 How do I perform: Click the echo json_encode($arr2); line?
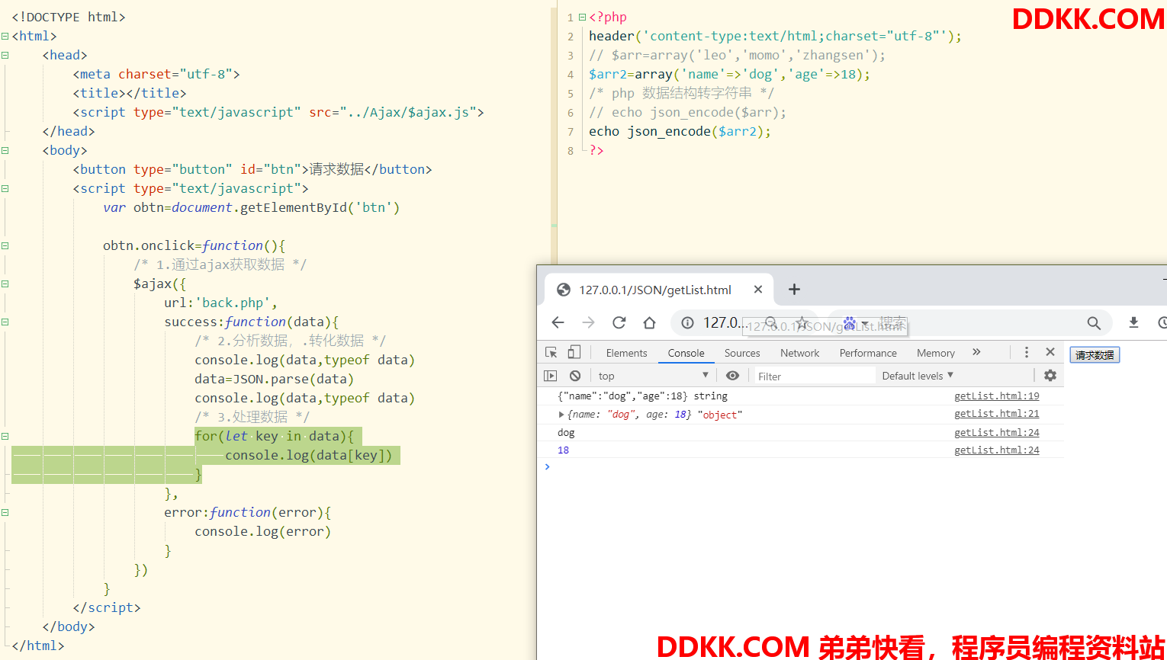[680, 131]
